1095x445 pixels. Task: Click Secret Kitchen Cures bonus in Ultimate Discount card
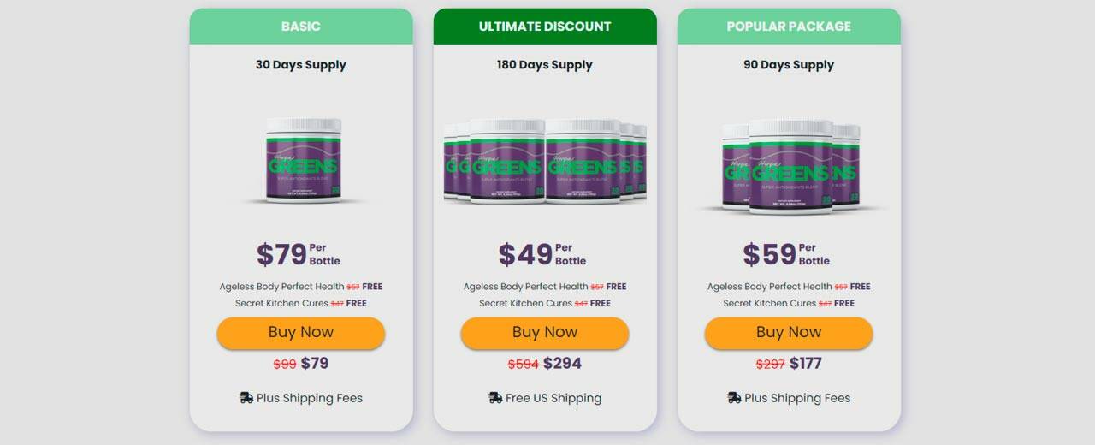[x=525, y=303]
